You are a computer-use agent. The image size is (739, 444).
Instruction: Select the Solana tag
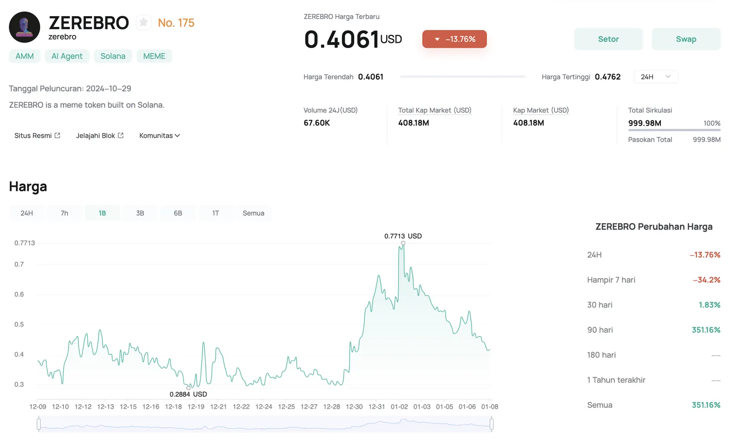pos(113,56)
